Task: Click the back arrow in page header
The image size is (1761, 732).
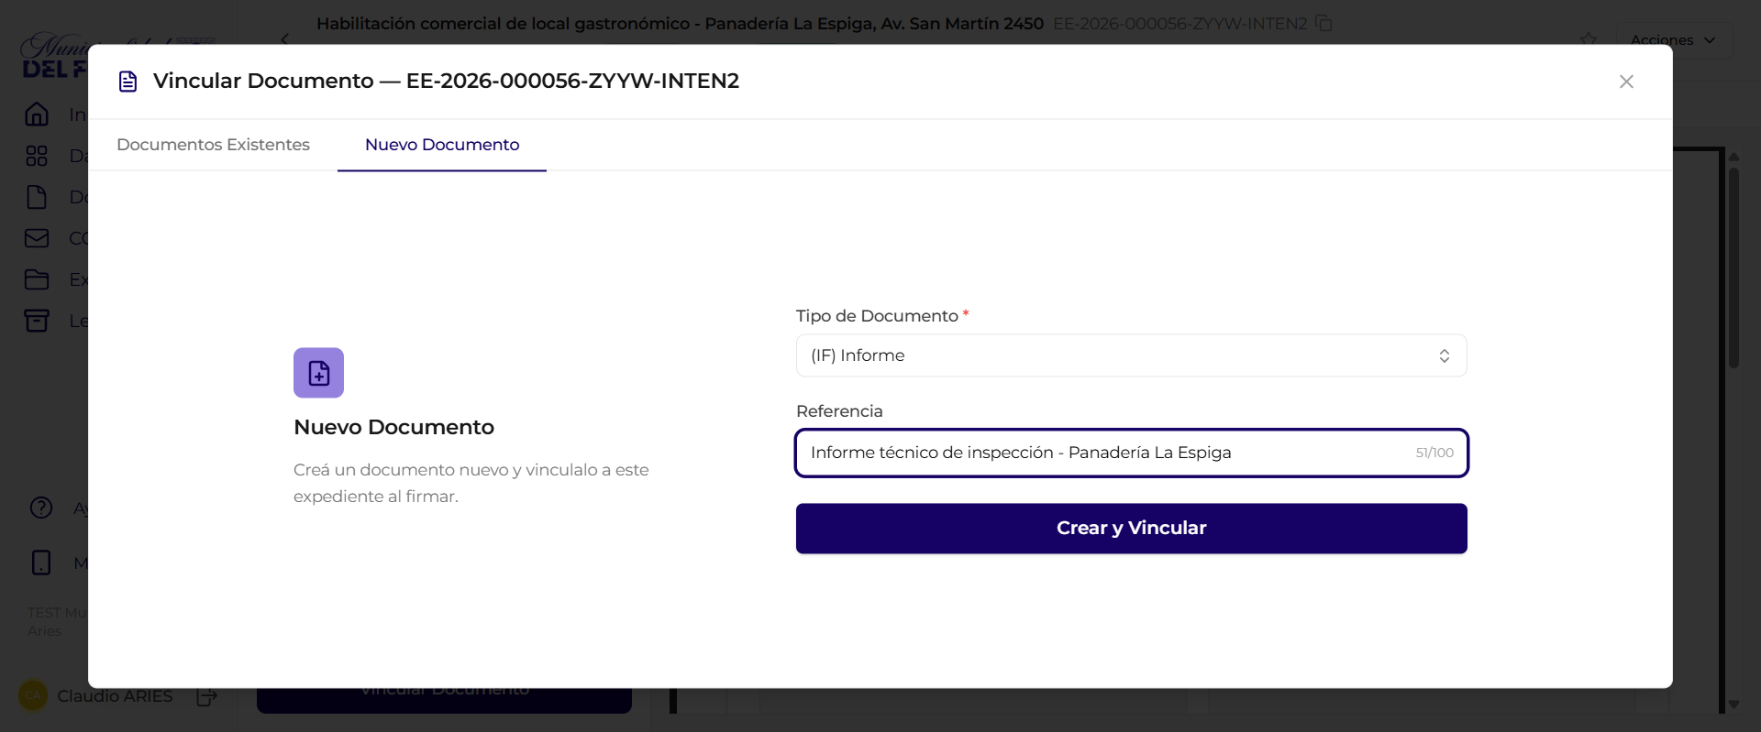Action: [x=284, y=38]
